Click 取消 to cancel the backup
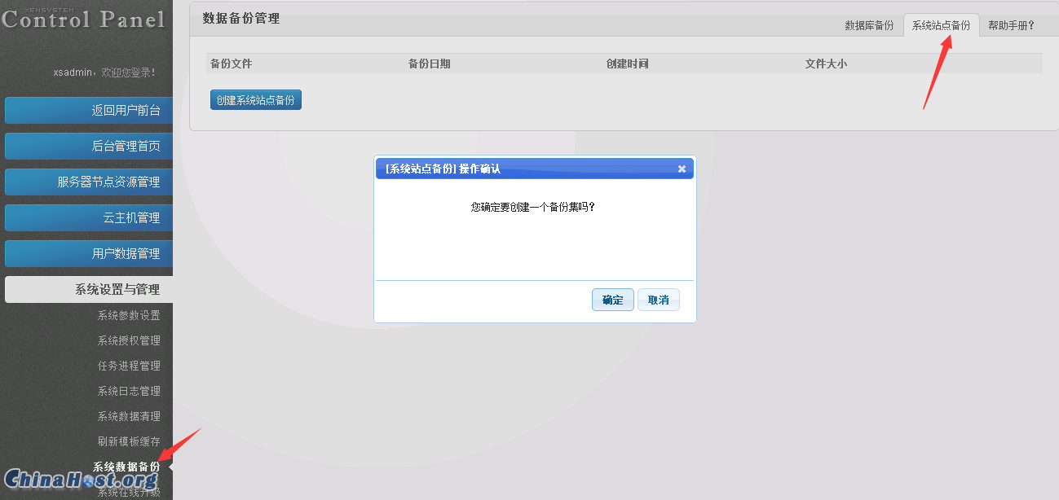This screenshot has height=500, width=1059. [x=658, y=300]
